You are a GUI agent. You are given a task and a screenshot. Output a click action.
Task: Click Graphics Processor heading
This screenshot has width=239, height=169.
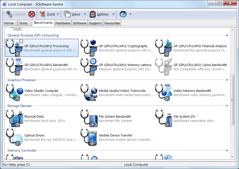coord(22,80)
